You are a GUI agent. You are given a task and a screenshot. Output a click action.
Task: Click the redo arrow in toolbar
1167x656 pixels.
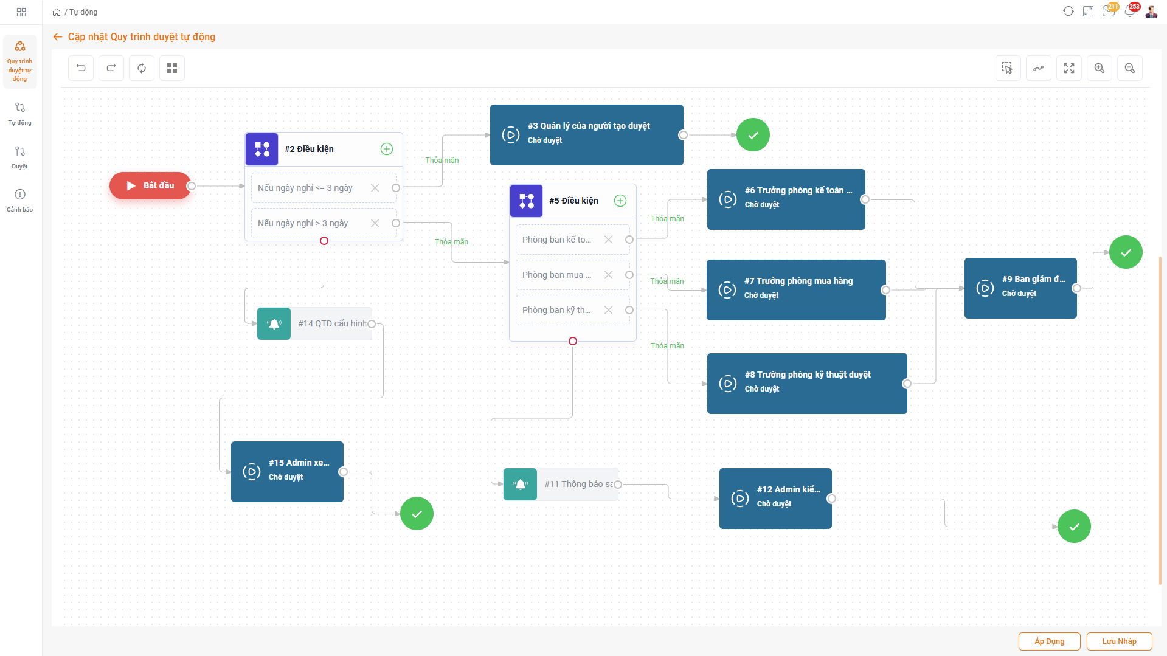(x=111, y=68)
